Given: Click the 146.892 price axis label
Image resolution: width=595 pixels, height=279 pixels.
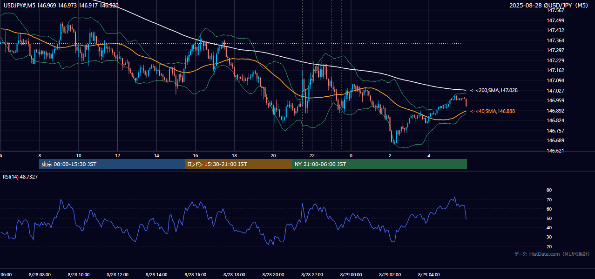Looking at the screenshot, I should coord(555,111).
